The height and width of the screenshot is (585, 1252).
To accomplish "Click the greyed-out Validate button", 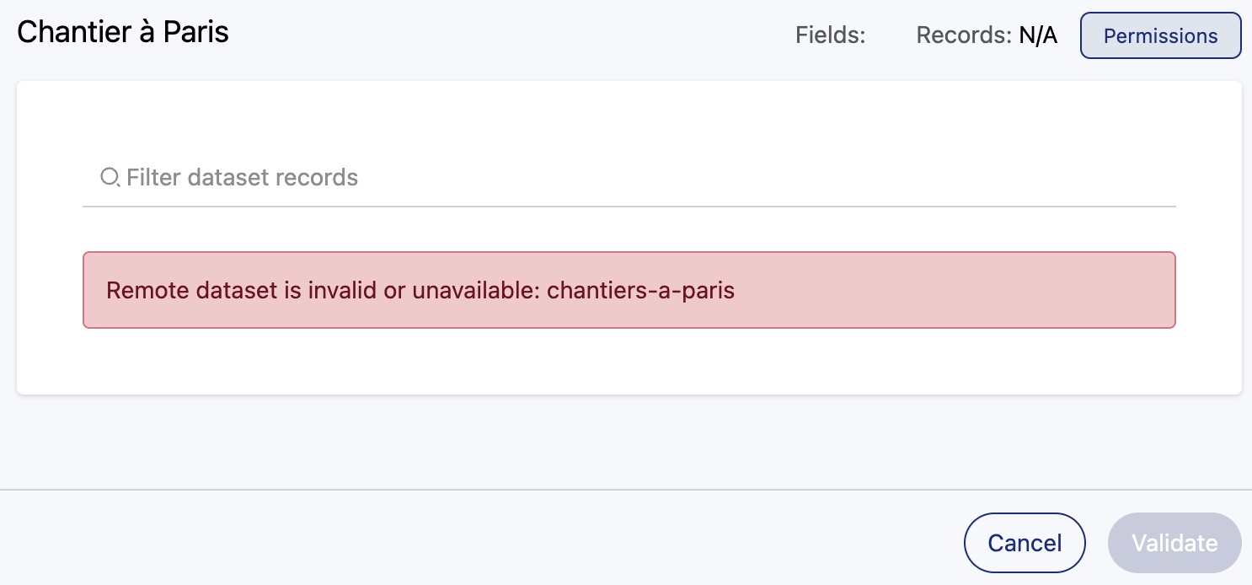I will pos(1174,543).
